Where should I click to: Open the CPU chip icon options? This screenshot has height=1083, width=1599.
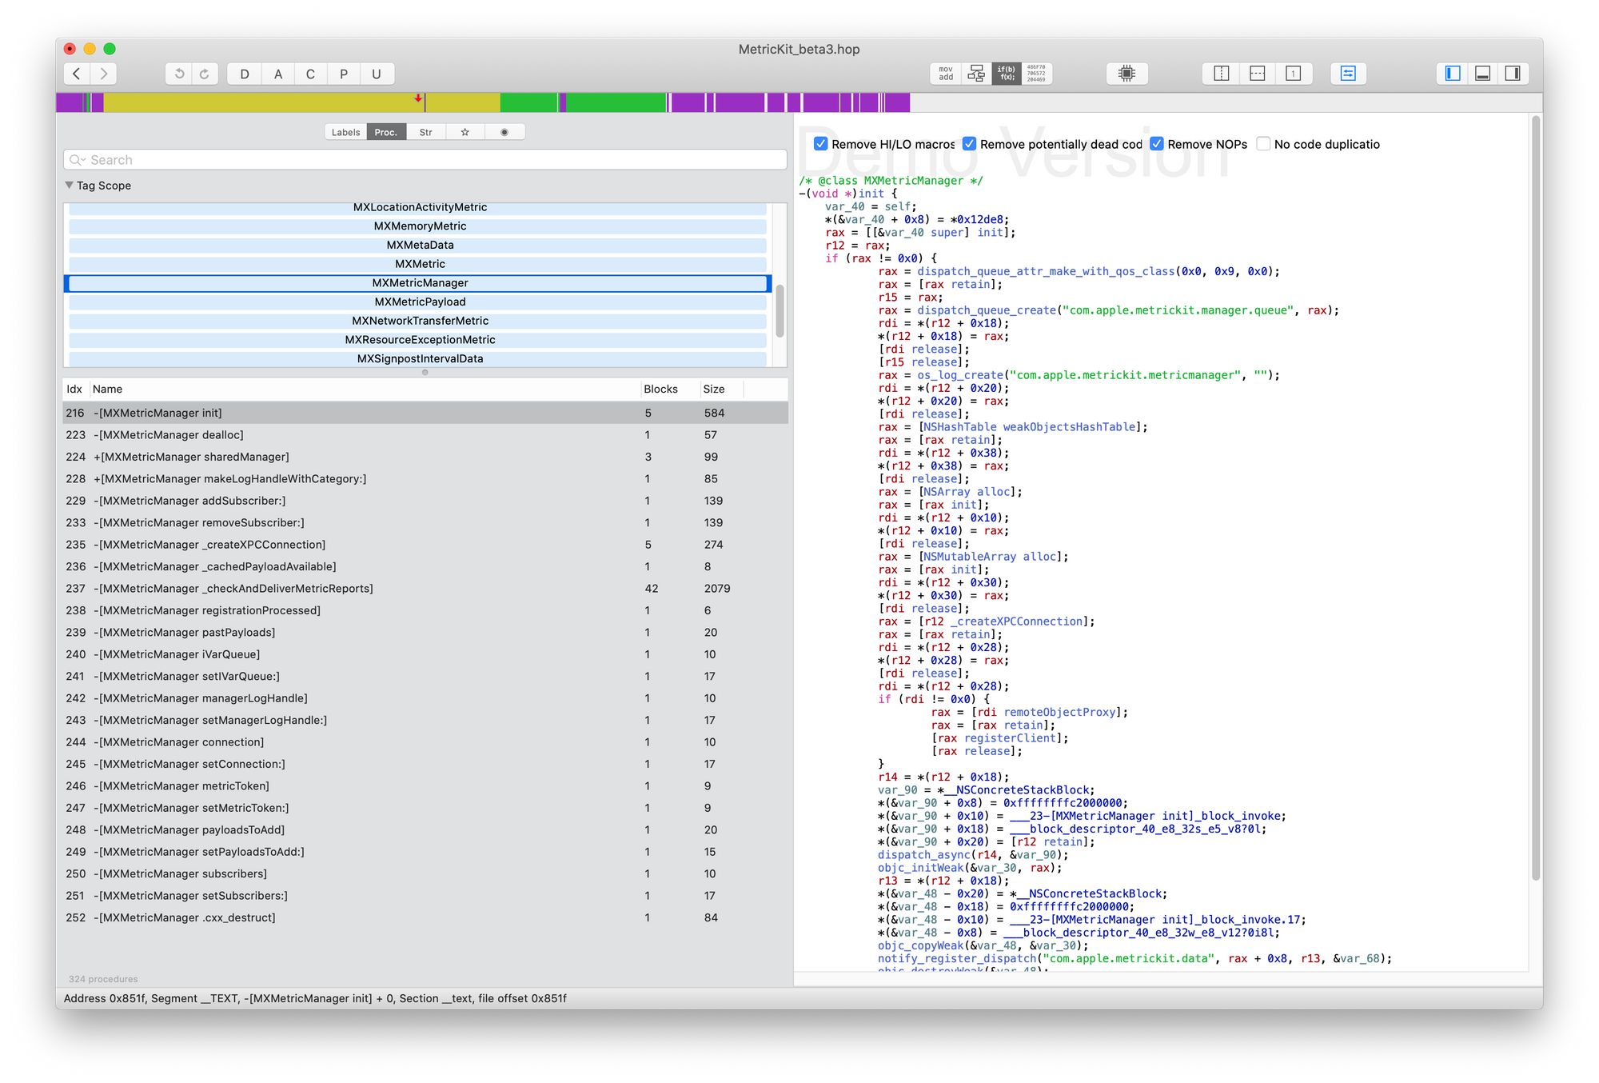click(1127, 74)
